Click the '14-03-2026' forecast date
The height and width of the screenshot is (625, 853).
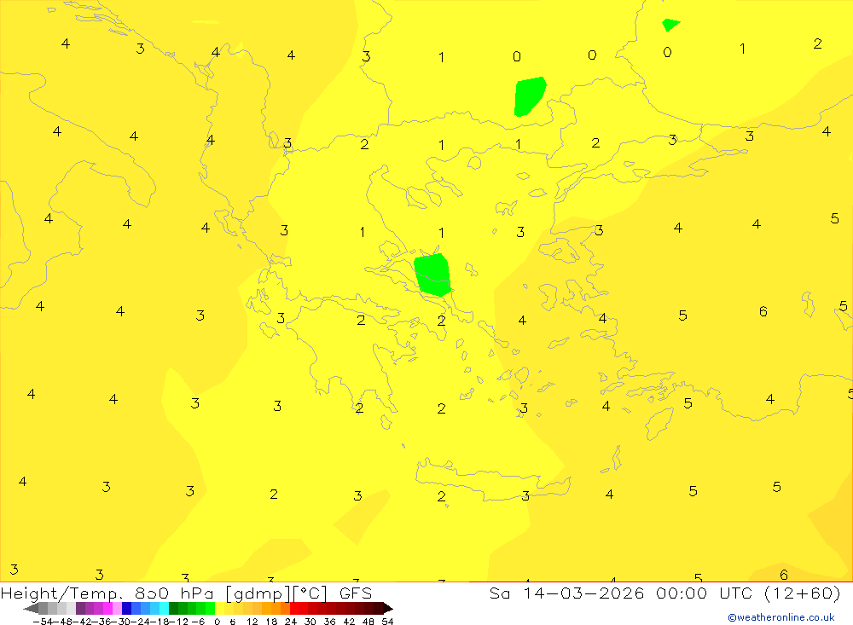pyautogui.click(x=583, y=593)
